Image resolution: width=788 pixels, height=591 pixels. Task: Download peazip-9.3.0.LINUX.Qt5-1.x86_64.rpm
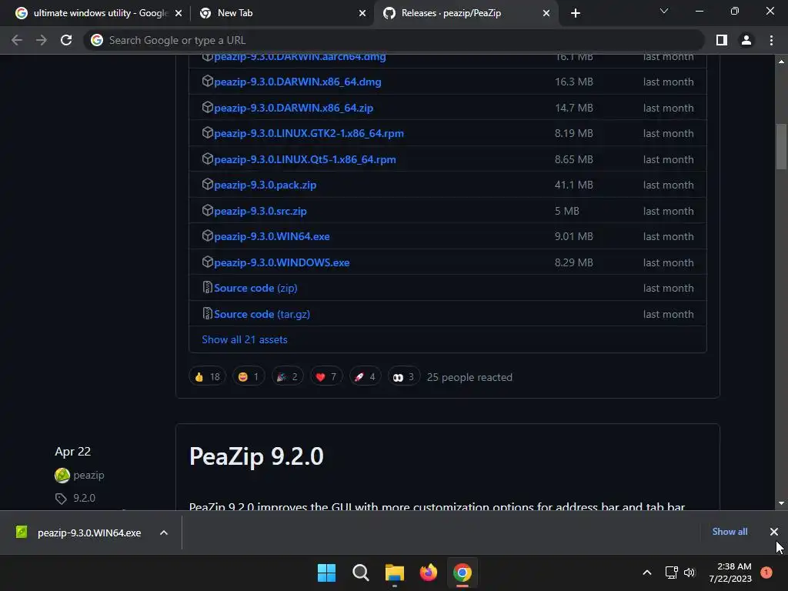(x=305, y=160)
